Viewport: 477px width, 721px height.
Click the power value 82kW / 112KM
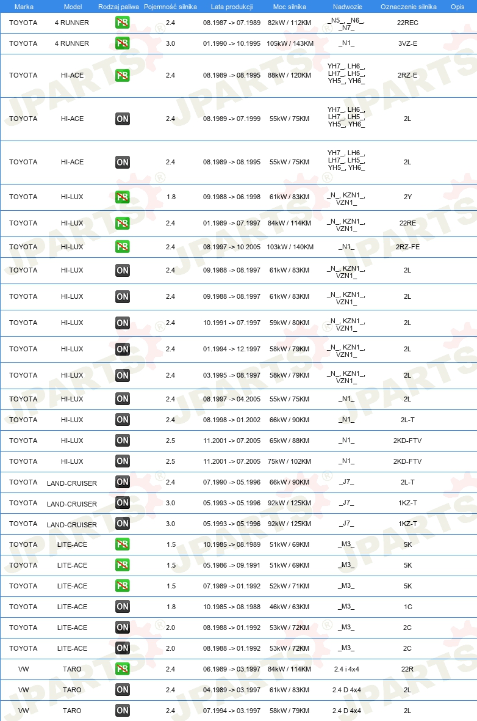[290, 23]
